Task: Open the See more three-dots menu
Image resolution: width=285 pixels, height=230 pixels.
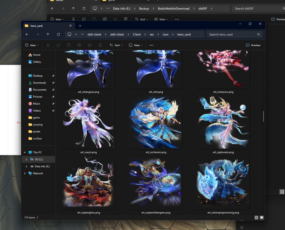Action: [x=151, y=45]
